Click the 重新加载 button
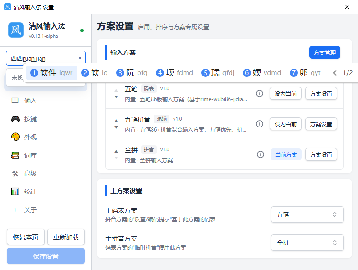 tap(66, 237)
